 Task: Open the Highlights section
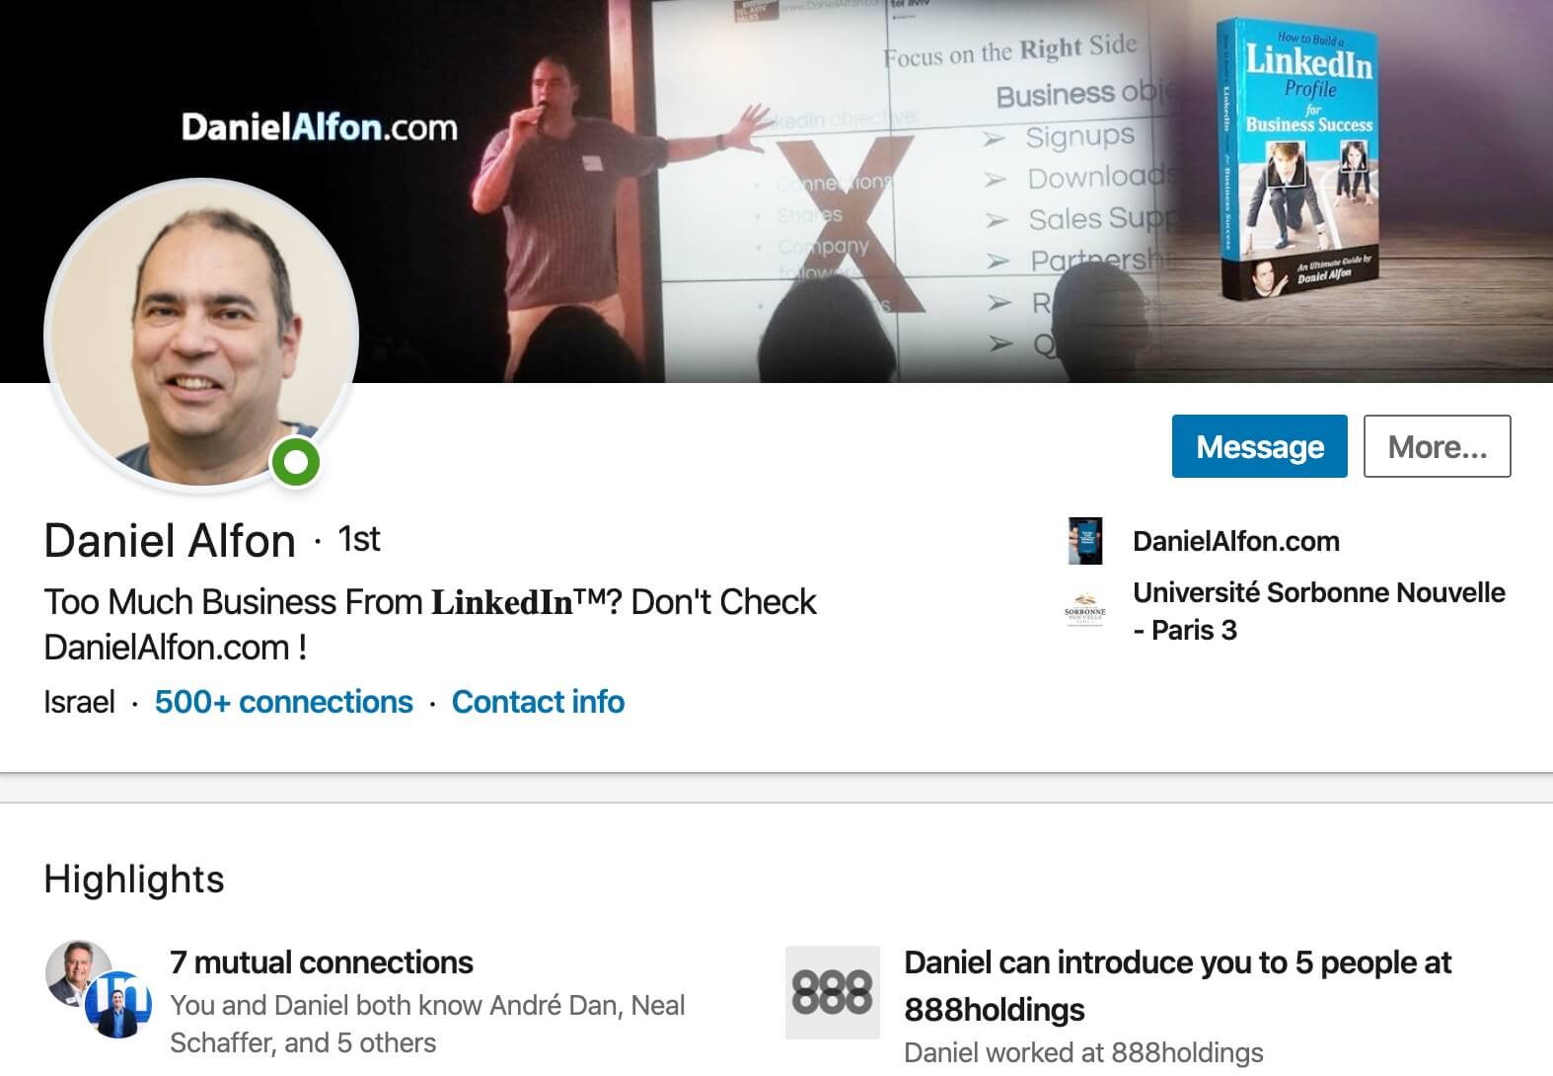(x=133, y=879)
